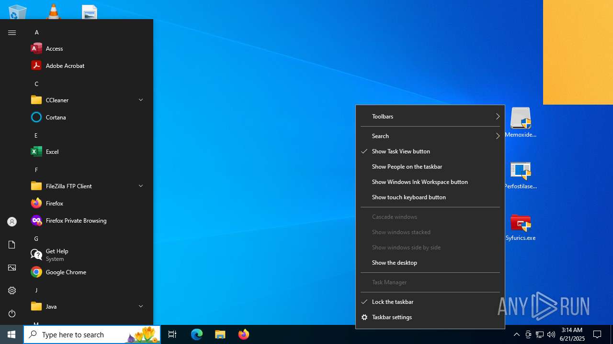Click the Power icon in Start sidebar
The image size is (613, 344).
click(x=12, y=313)
